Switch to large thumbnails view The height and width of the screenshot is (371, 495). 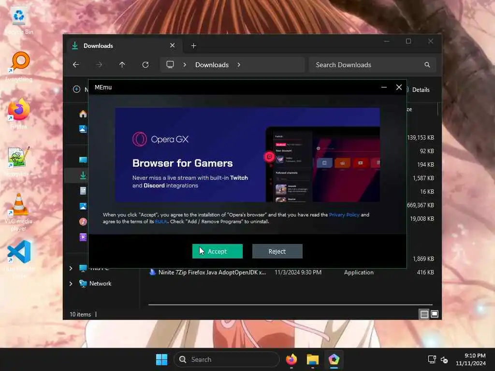435,314
